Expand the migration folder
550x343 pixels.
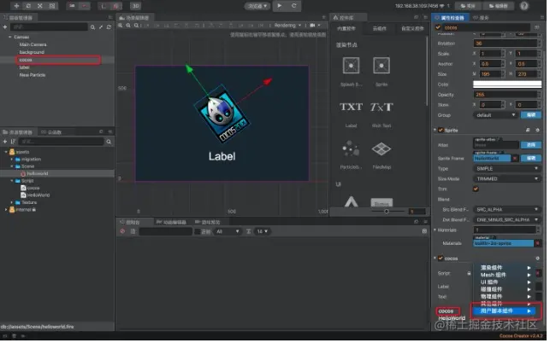pos(12,160)
